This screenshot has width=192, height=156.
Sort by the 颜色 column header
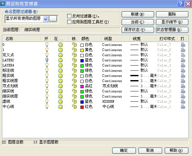pos(90,39)
